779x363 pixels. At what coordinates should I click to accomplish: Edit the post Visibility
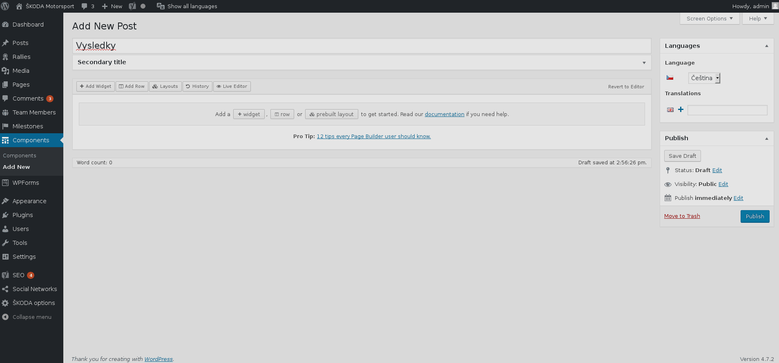(723, 184)
